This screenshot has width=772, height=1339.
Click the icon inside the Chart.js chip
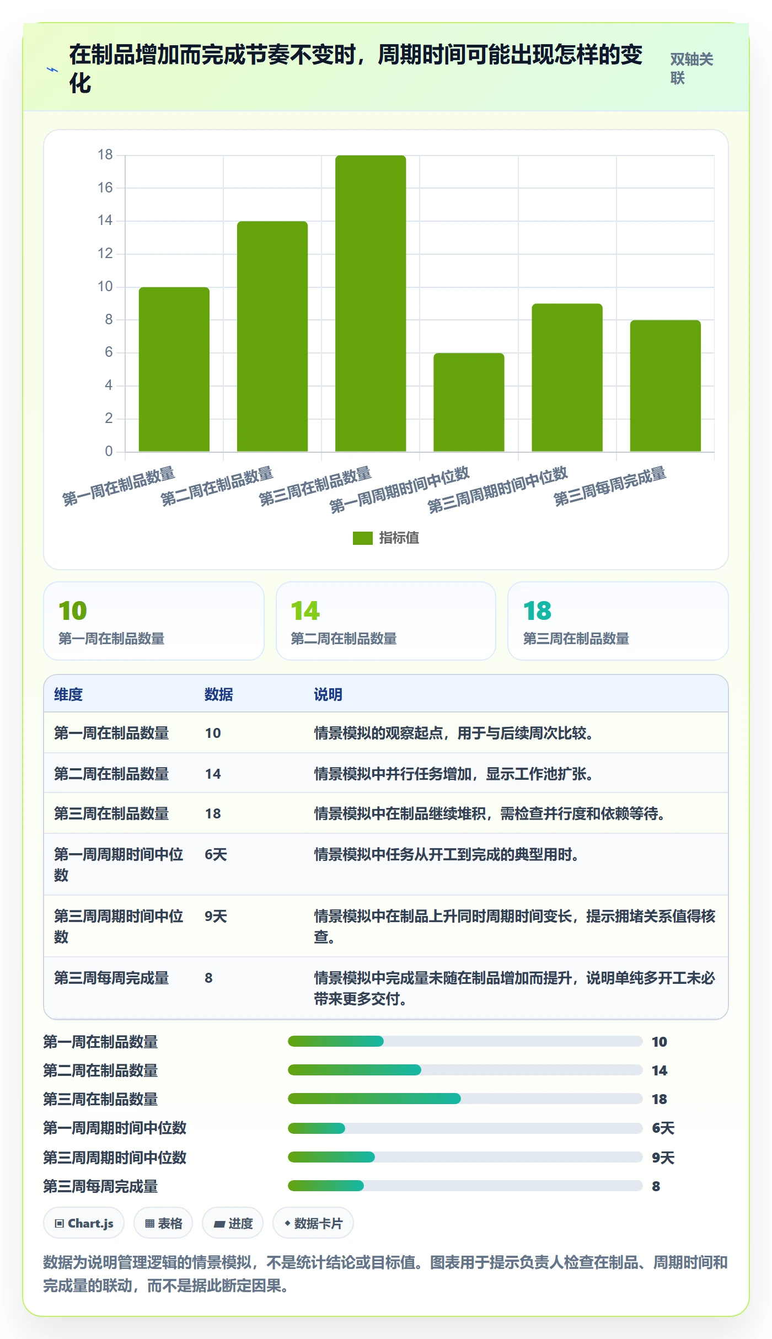coord(60,1224)
